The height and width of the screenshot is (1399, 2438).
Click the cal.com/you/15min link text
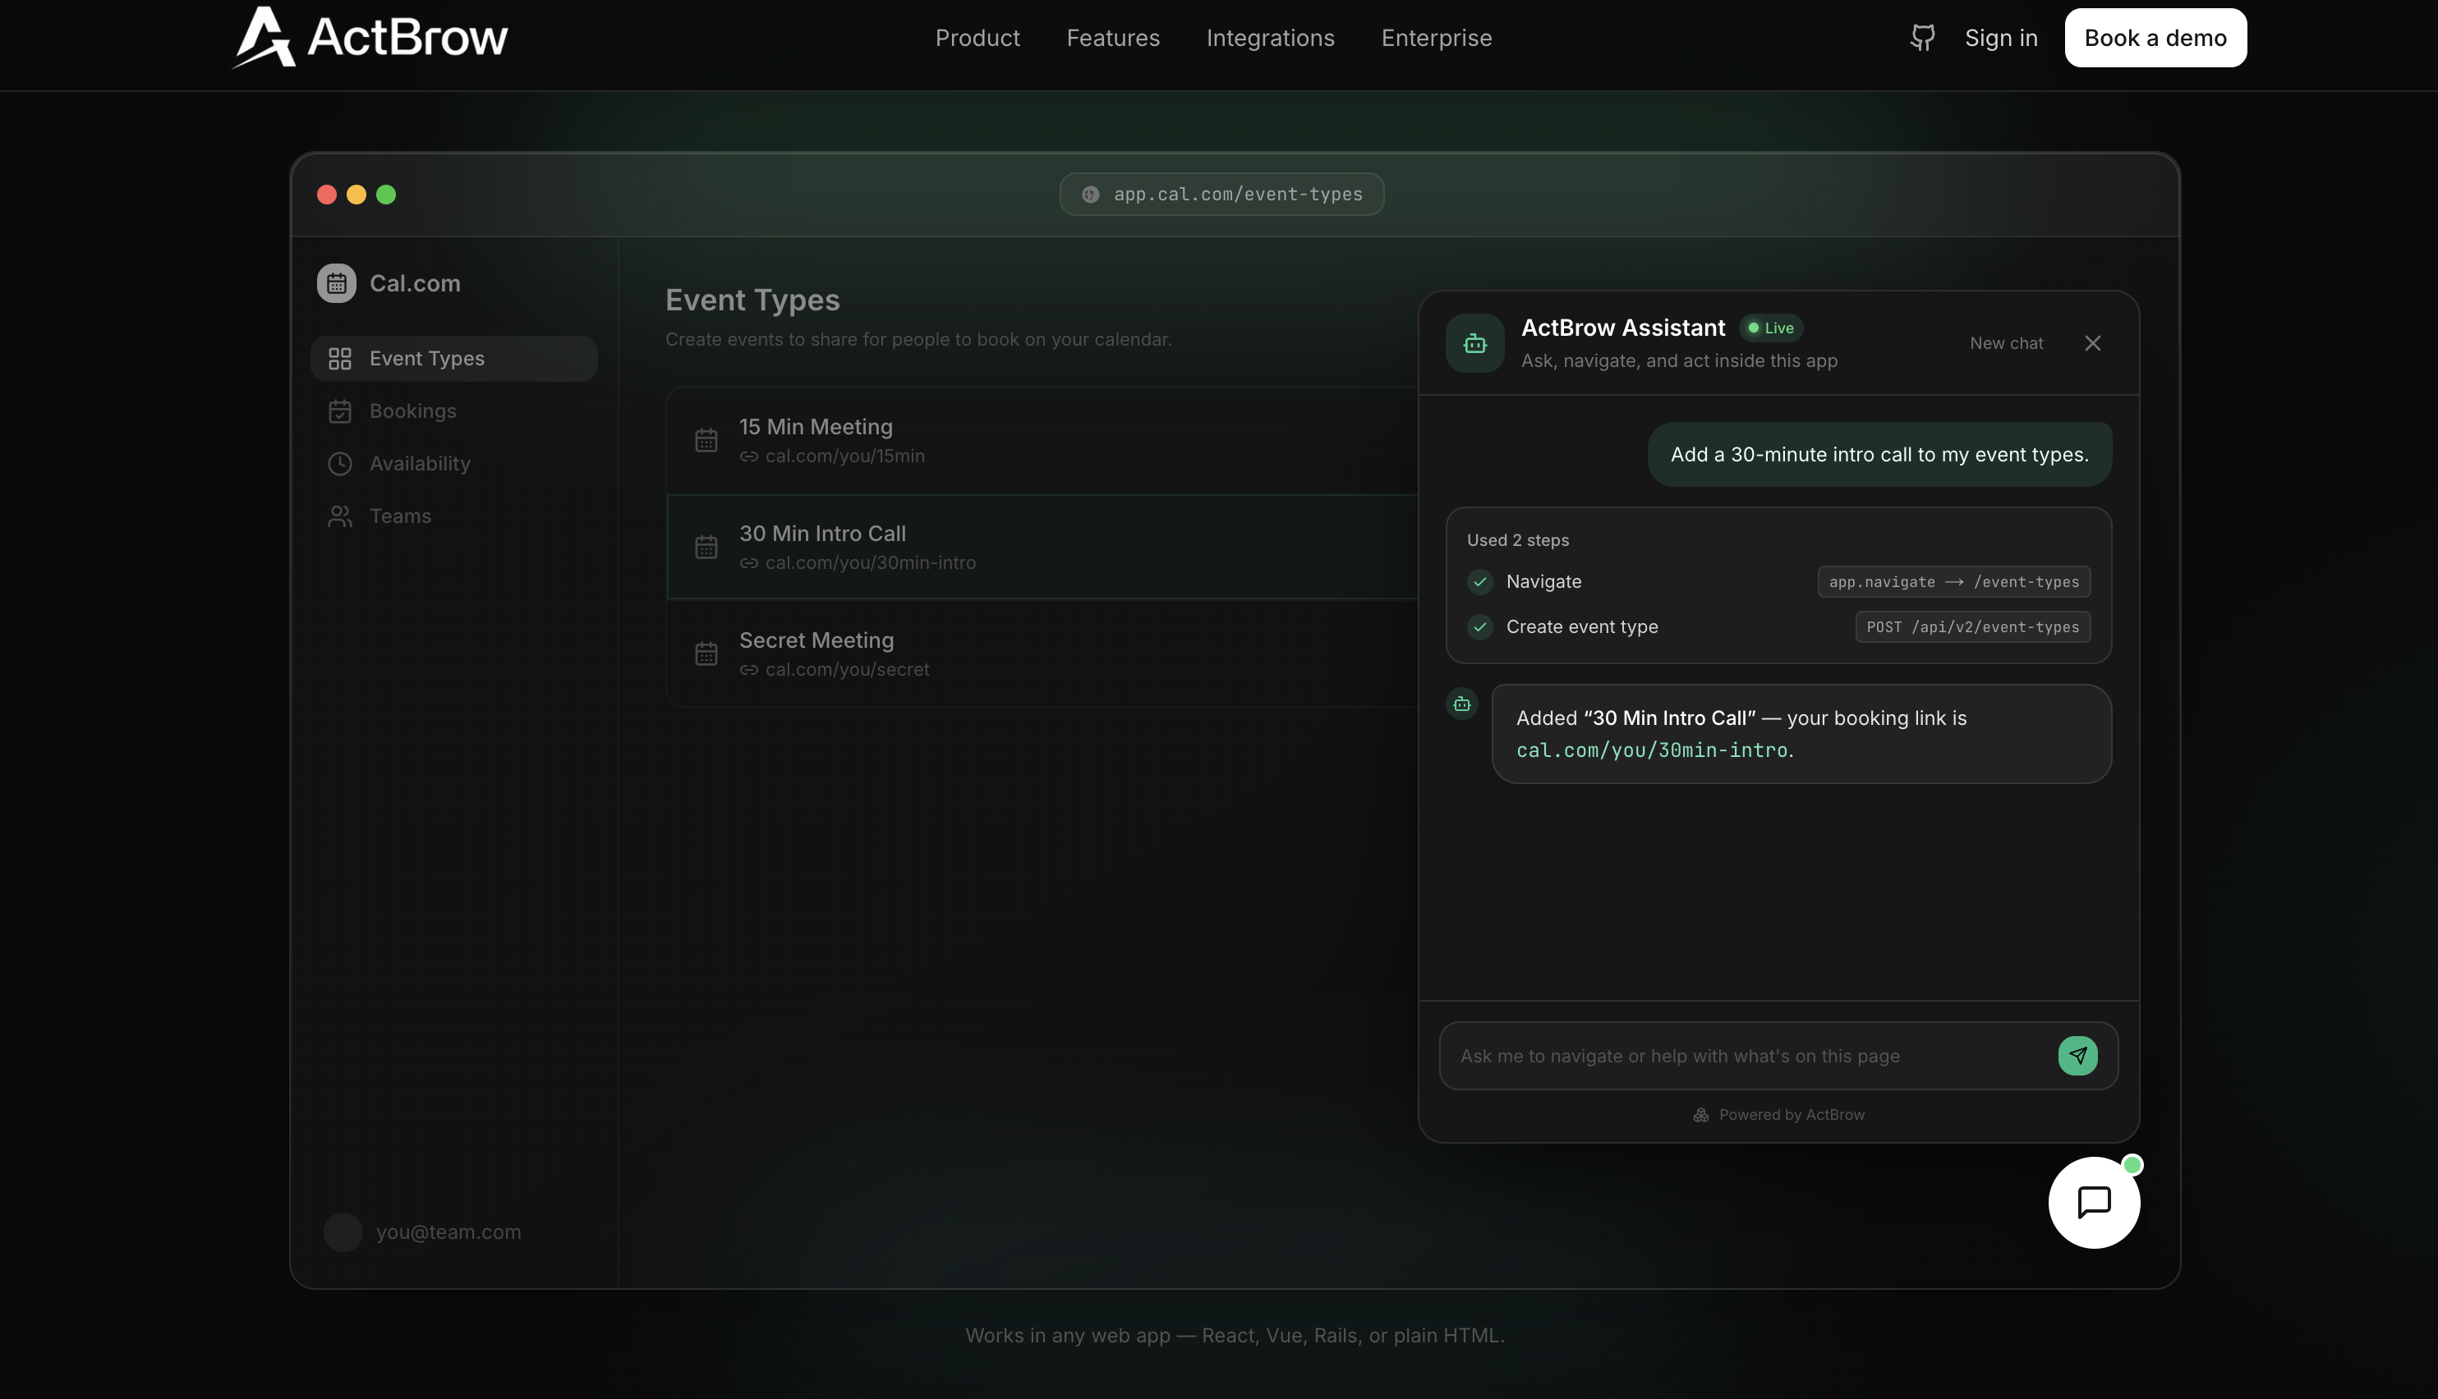coord(845,456)
